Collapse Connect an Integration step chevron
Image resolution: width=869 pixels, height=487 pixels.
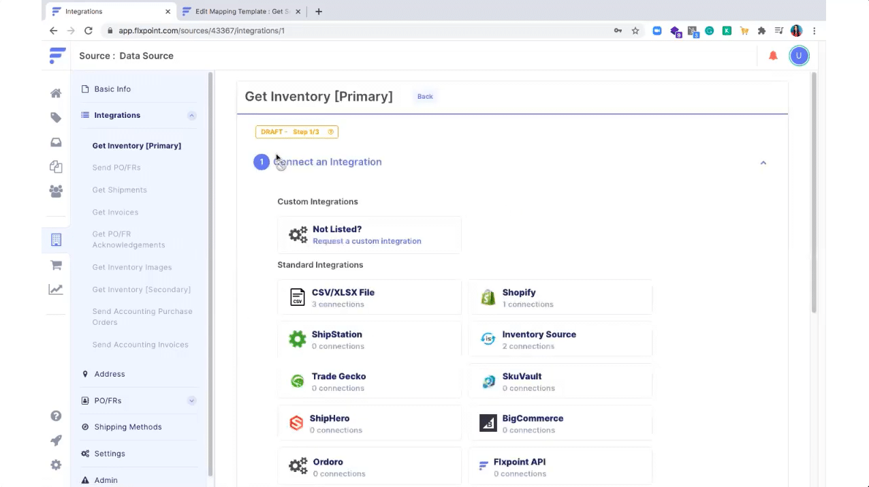click(763, 163)
